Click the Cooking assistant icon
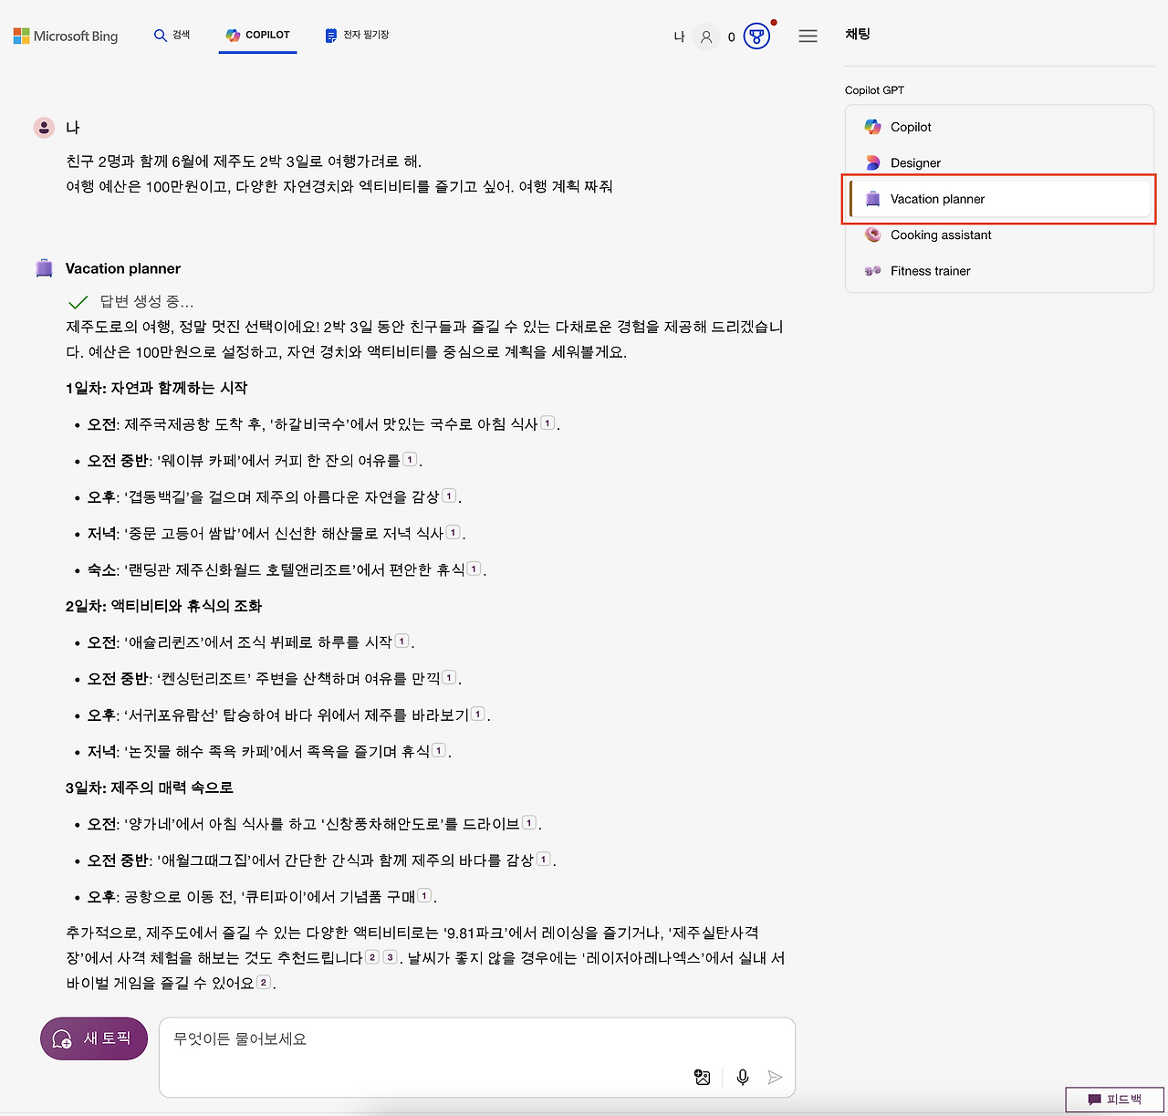The width and height of the screenshot is (1168, 1116). point(871,235)
